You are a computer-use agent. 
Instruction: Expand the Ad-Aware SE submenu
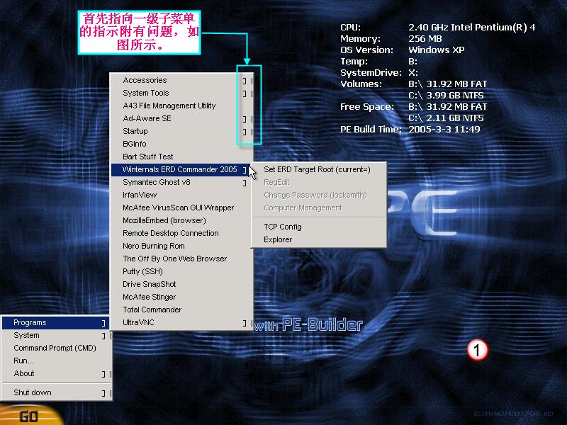click(x=181, y=118)
